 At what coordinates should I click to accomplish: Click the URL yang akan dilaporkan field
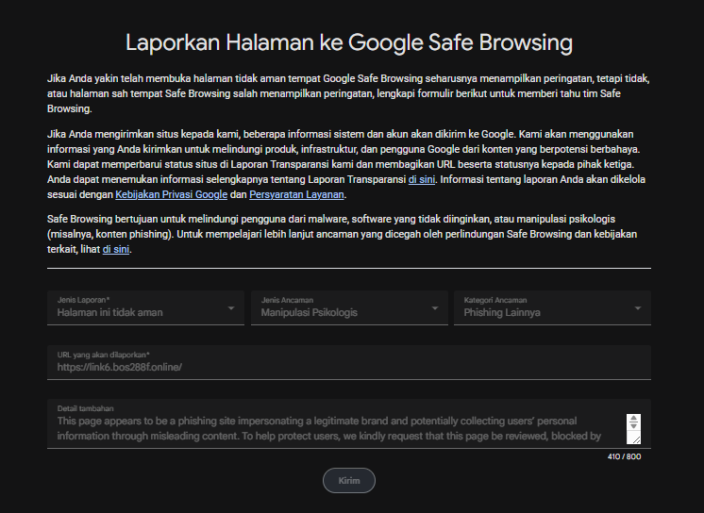pos(349,363)
